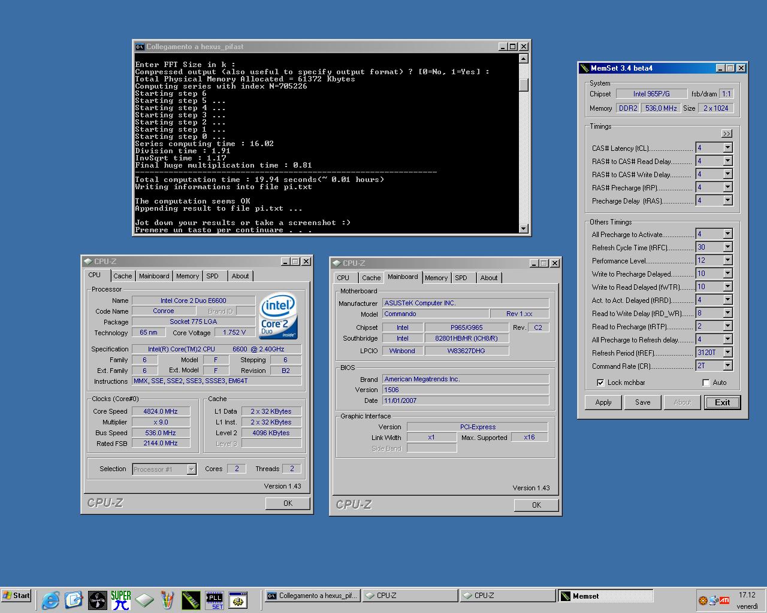Image resolution: width=767 pixels, height=613 pixels.
Task: Launch CPU-Z chip icon in quick launch
Action: [x=144, y=600]
